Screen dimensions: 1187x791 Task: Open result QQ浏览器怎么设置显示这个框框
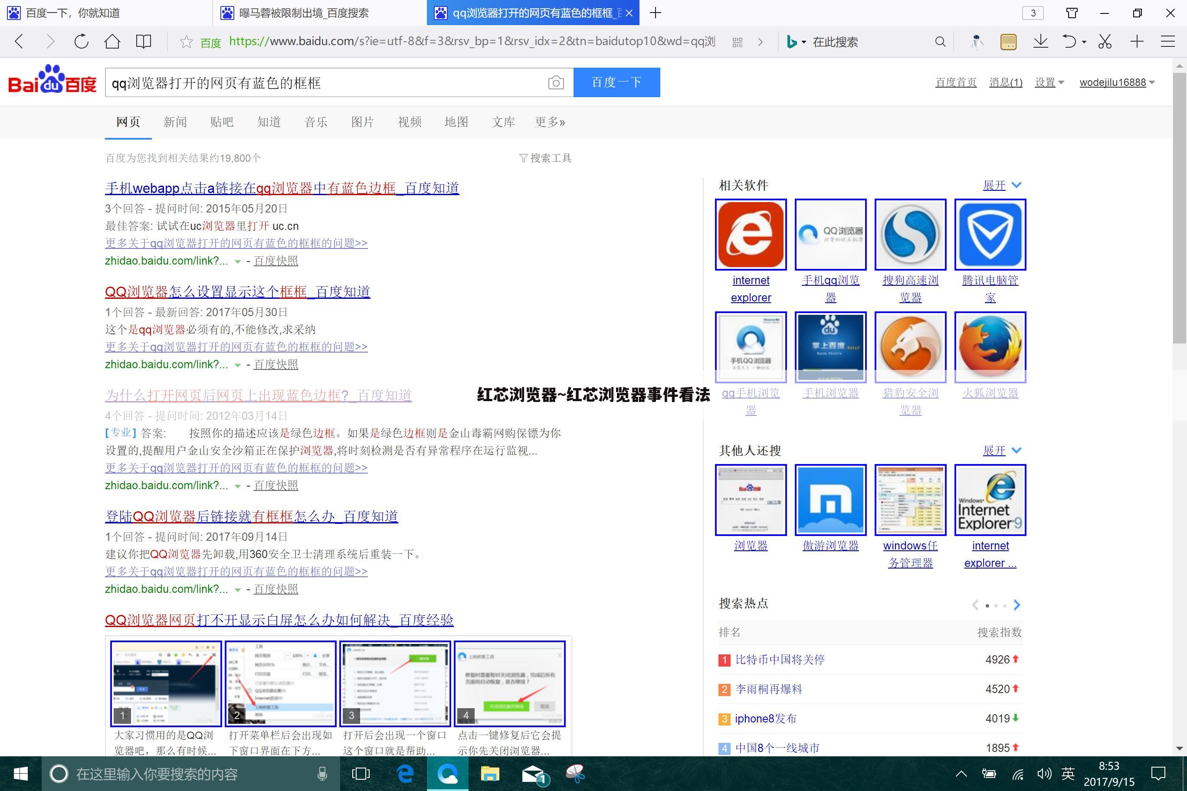[x=238, y=292]
